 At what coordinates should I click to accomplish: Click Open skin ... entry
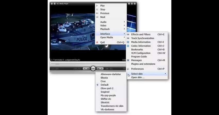click(x=147, y=77)
